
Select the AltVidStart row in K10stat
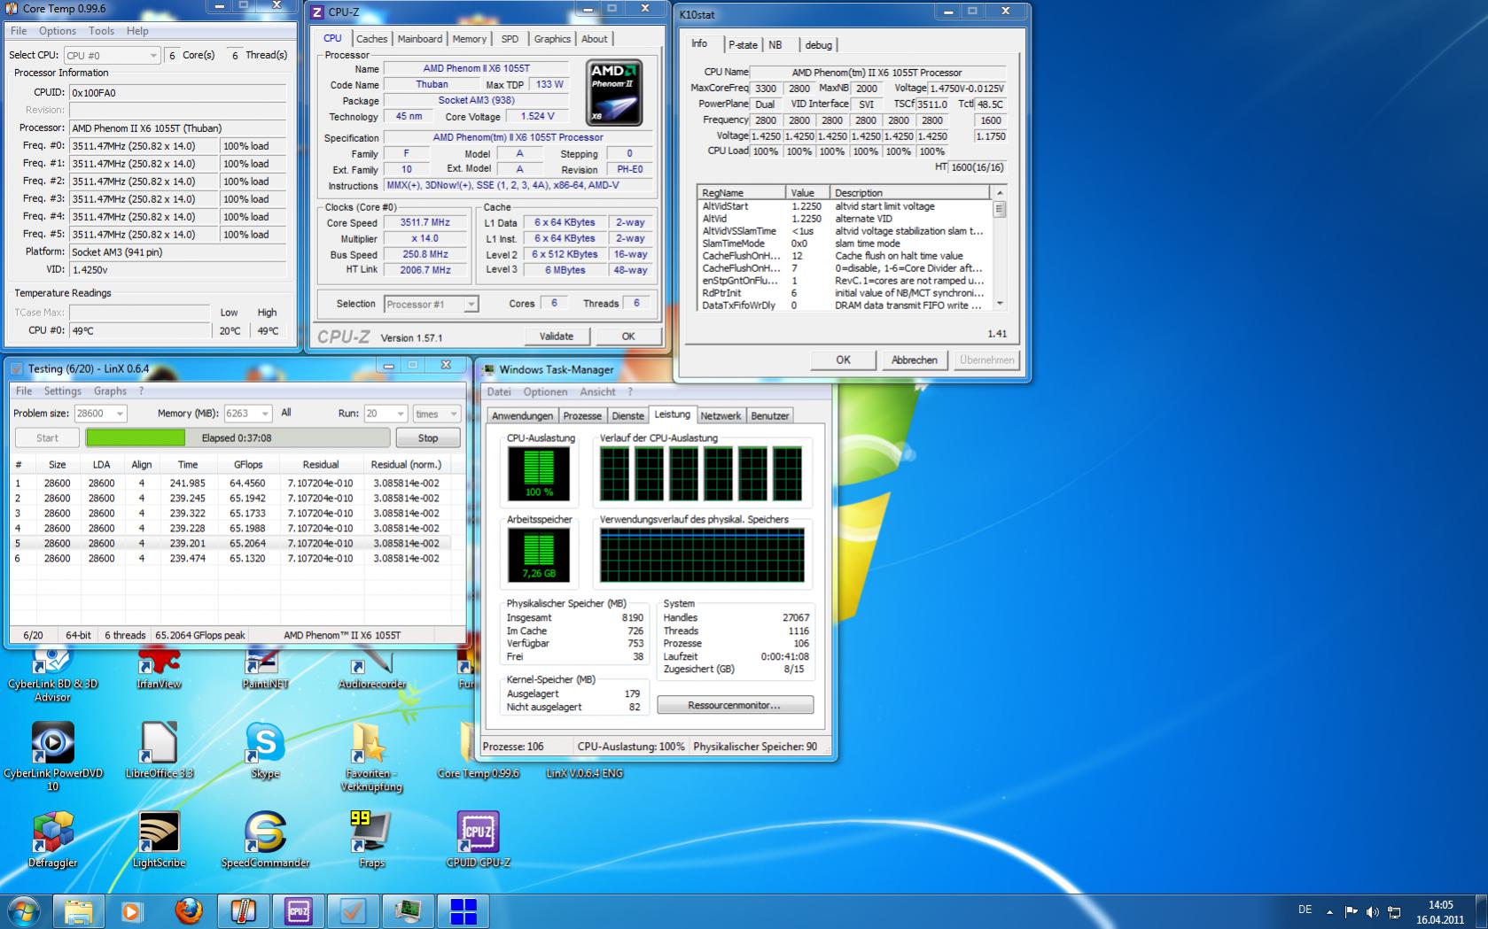[x=845, y=206]
